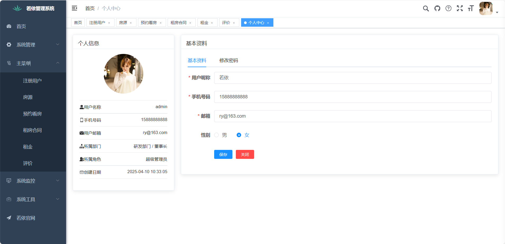Viewport: 505px width, 244px height.
Task: Click the user avatar in top bar
Action: point(486,8)
